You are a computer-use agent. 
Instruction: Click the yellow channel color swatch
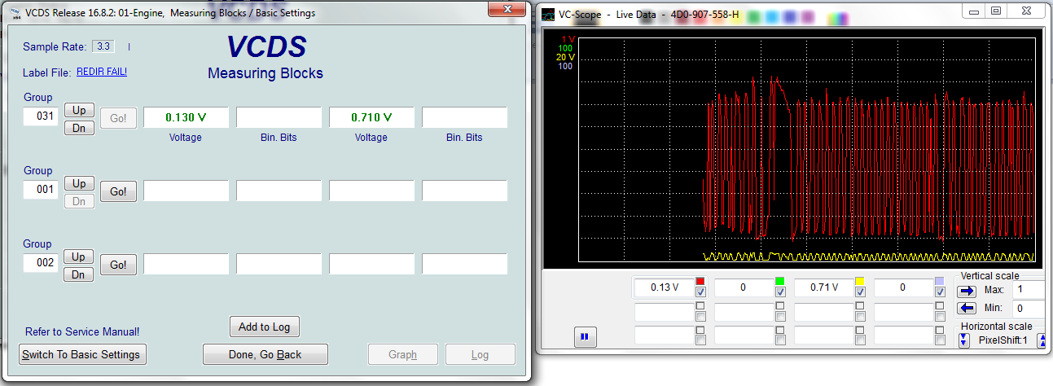[860, 281]
